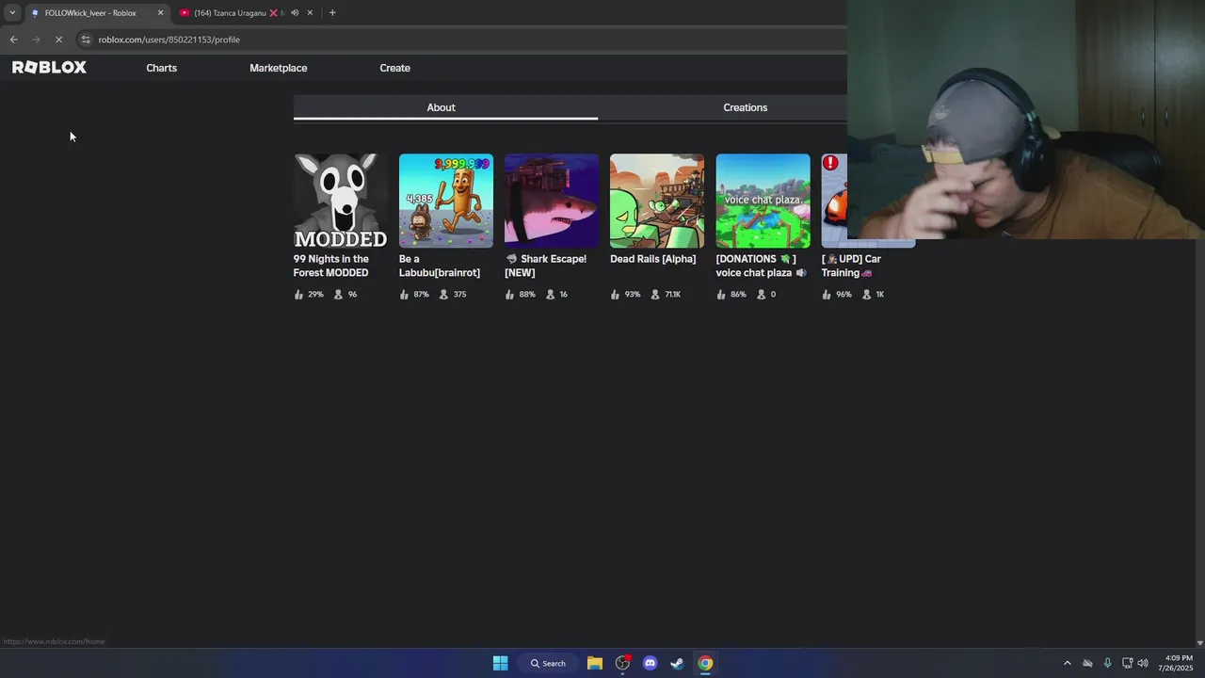Click the 87% like rating icon
The image size is (1205, 678).
point(404,295)
